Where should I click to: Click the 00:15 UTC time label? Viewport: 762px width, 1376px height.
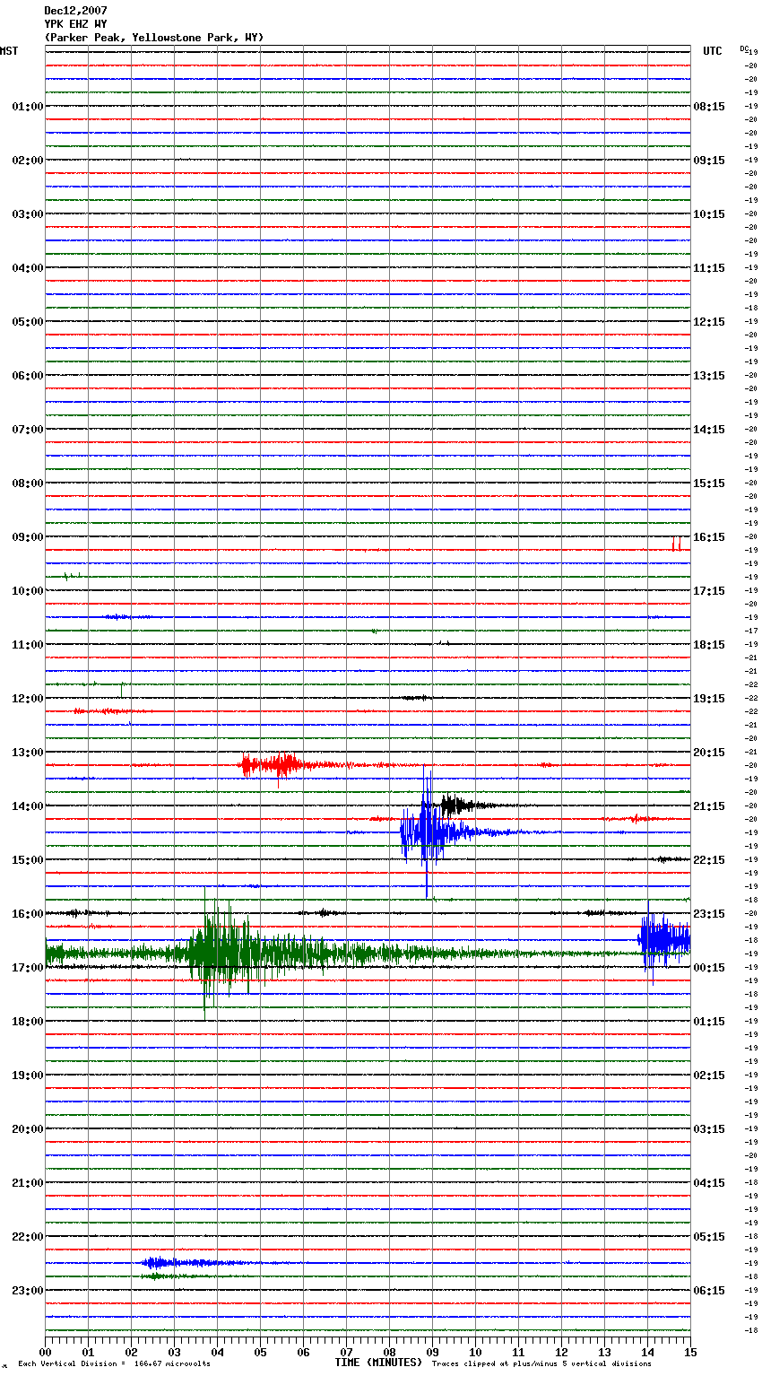pos(709,968)
